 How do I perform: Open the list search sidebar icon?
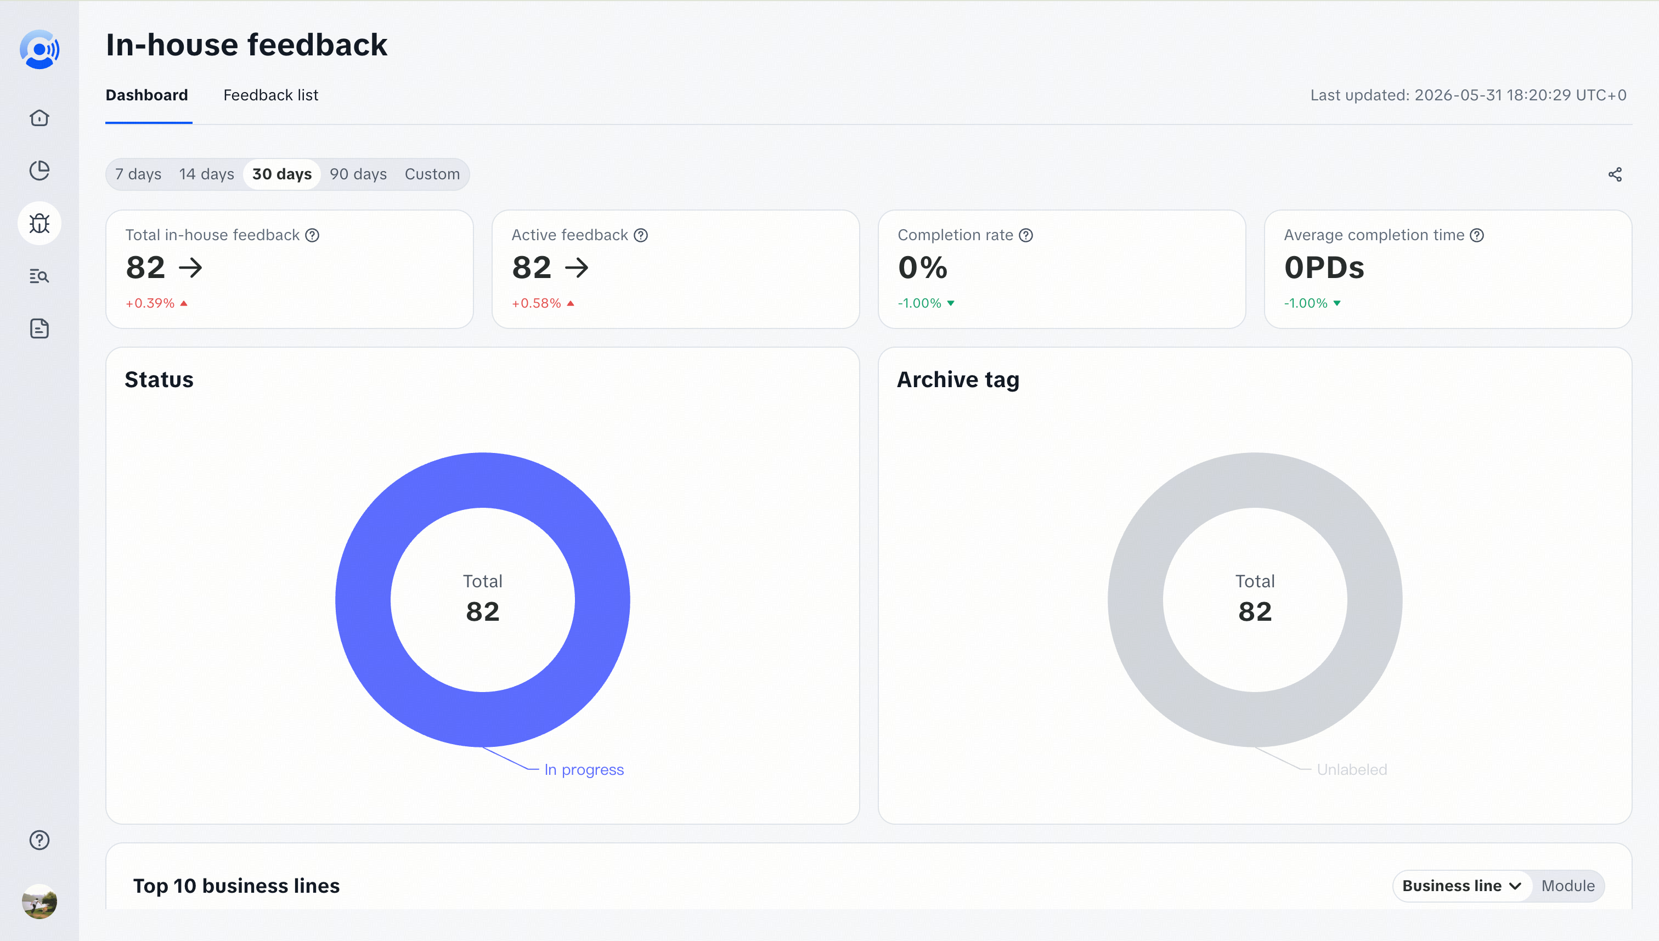point(39,276)
